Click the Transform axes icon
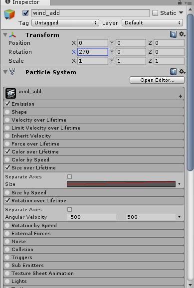This screenshot has height=288, width=194. click(12, 35)
